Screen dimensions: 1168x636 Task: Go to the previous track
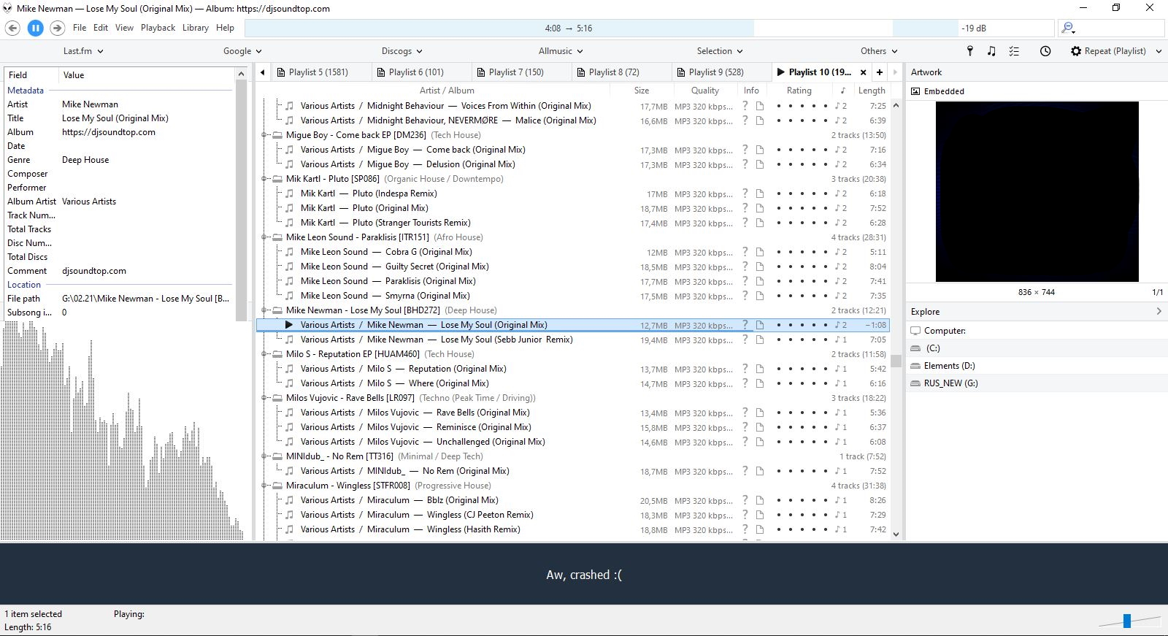(x=12, y=28)
